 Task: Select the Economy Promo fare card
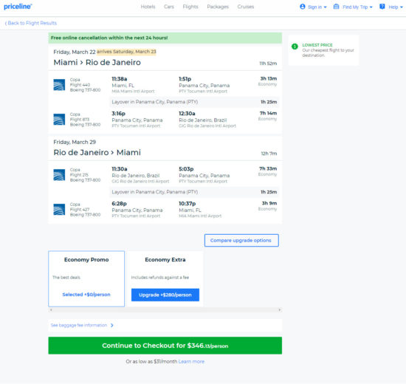[86, 279]
